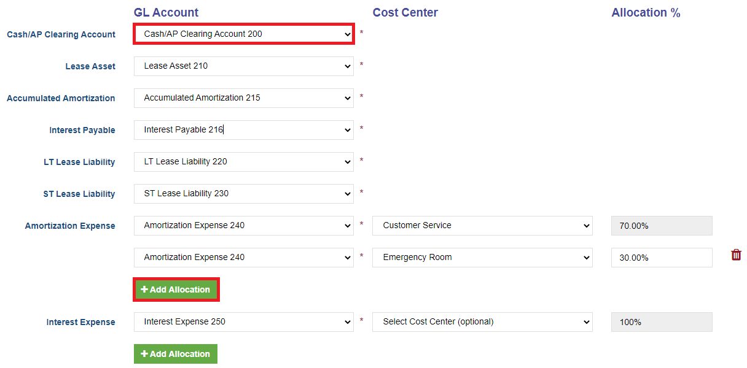The width and height of the screenshot is (747, 368).
Task: Open the Customer Service cost center dropdown
Action: pyautogui.click(x=482, y=226)
